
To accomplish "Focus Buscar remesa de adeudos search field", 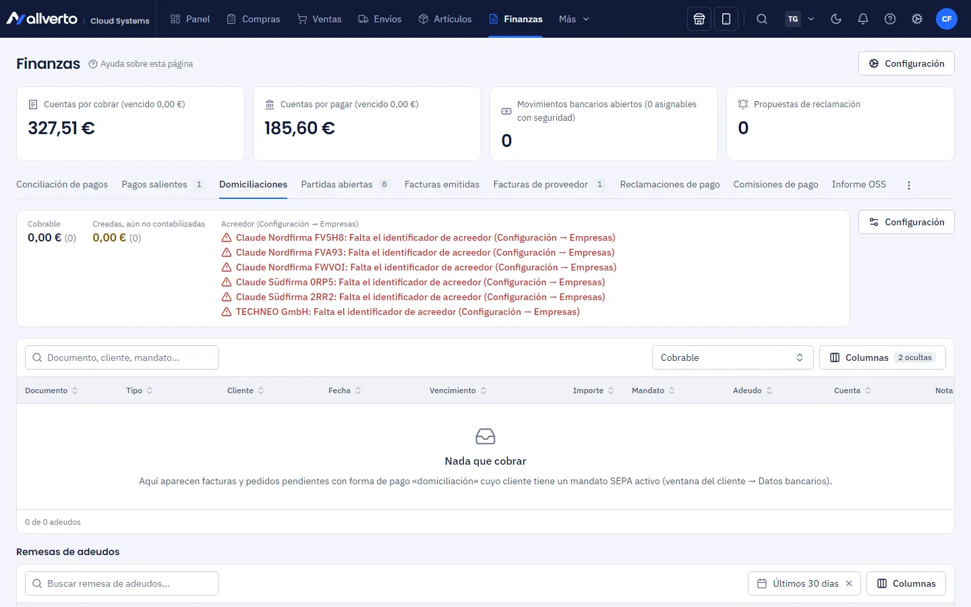I will coord(122,583).
